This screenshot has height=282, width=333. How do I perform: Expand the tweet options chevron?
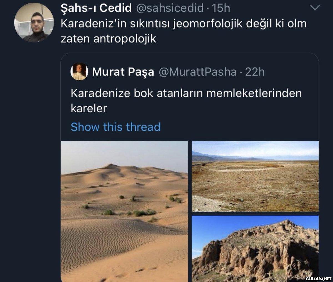[315, 8]
